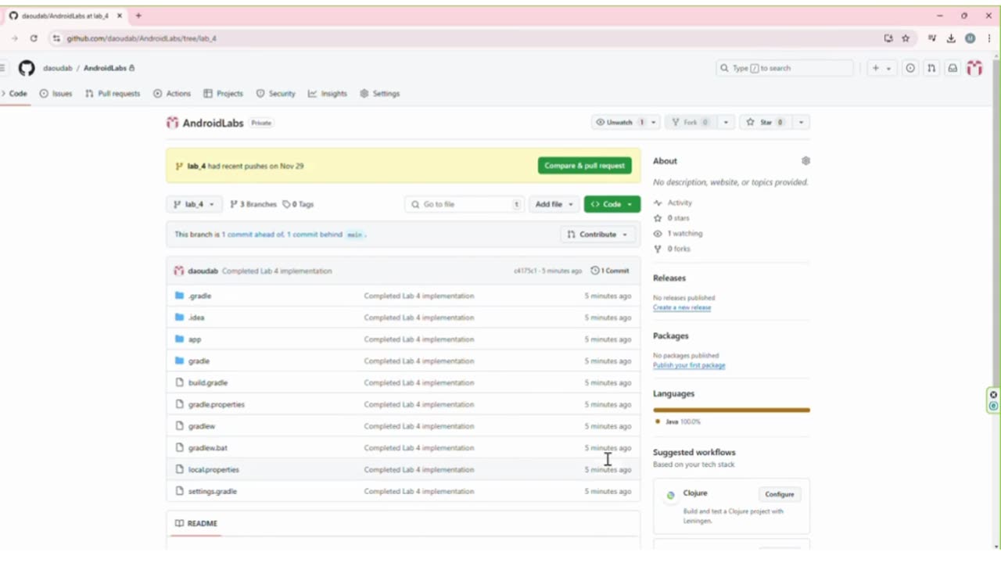
Task: Open 1 commit behind link
Action: [x=314, y=235]
